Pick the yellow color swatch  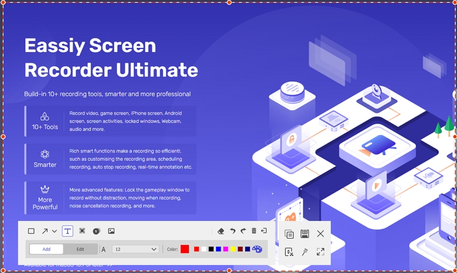pyautogui.click(x=233, y=249)
